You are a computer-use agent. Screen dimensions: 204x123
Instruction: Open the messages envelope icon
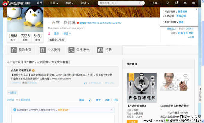[176, 3]
